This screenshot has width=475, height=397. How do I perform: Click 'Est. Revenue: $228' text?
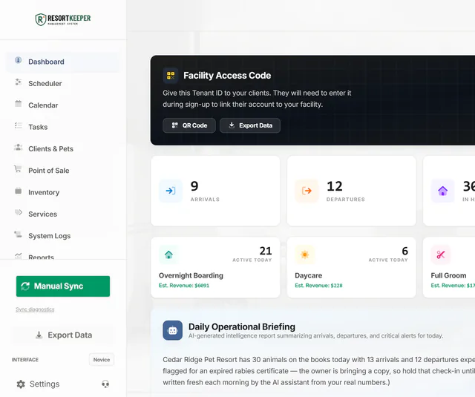pos(318,286)
